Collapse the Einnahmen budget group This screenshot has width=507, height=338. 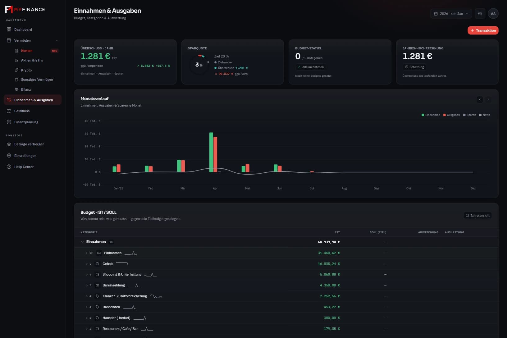(82, 242)
